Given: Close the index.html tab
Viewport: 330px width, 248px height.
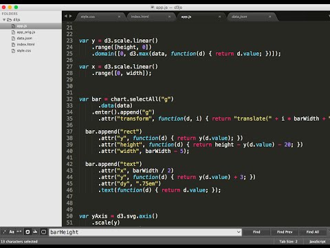Looking at the screenshot, I should (169, 17).
